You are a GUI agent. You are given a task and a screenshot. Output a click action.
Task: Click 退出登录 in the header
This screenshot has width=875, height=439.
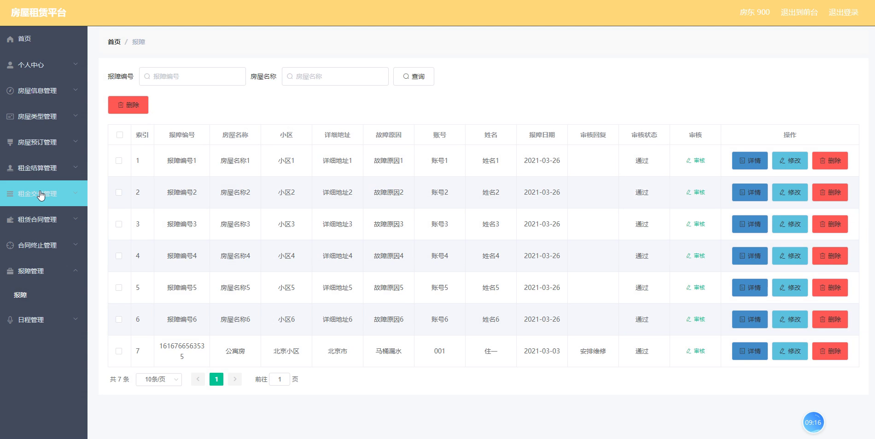[843, 12]
